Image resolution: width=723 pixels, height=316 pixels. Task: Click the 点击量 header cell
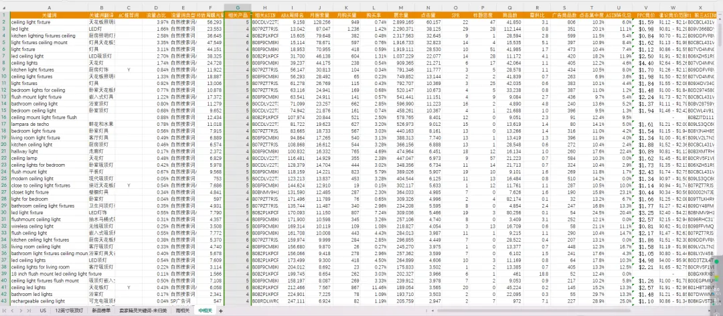428,15
